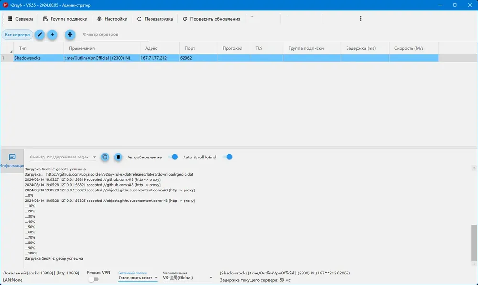Click the triangle corner of server table
The image size is (478, 285).
(x=11, y=52)
